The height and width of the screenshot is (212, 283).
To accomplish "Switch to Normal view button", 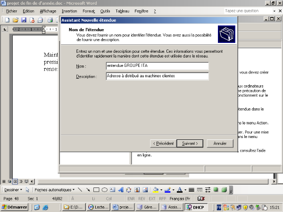I will [x=4, y=181].
